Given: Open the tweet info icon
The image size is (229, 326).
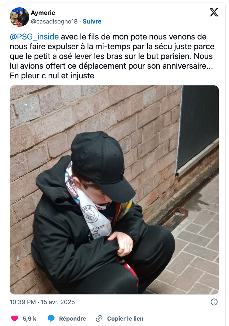Looking at the screenshot, I should point(214,302).
